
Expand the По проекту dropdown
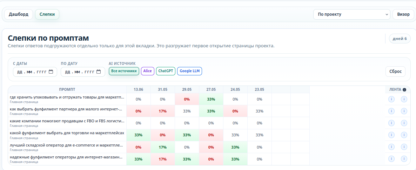(352, 14)
